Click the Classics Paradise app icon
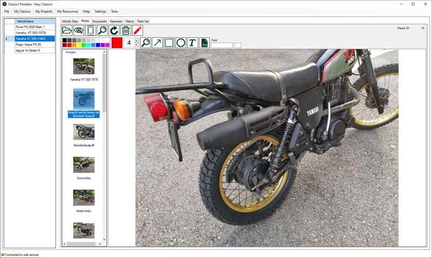This screenshot has width=432, height=258. 4,4
